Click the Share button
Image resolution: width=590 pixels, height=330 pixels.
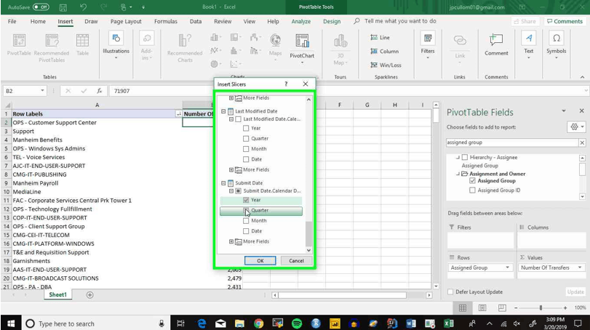tap(525, 21)
